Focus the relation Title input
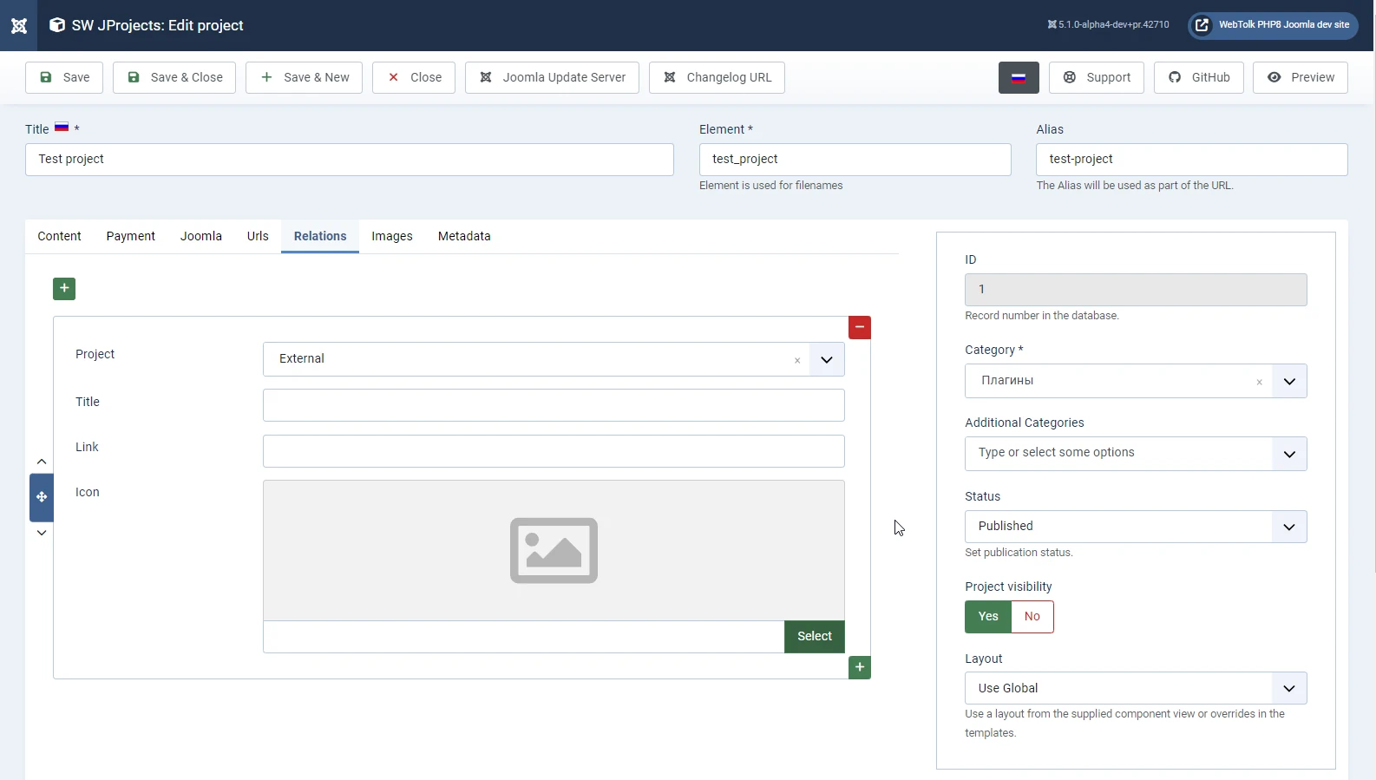This screenshot has width=1376, height=780. (554, 405)
